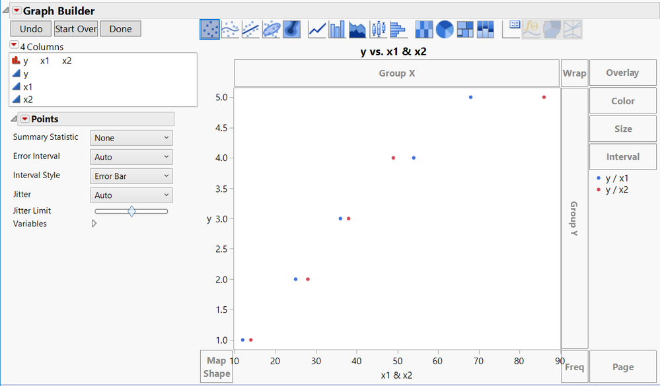
Task: Adjust the Jitter Limit slider handle
Action: click(x=131, y=211)
